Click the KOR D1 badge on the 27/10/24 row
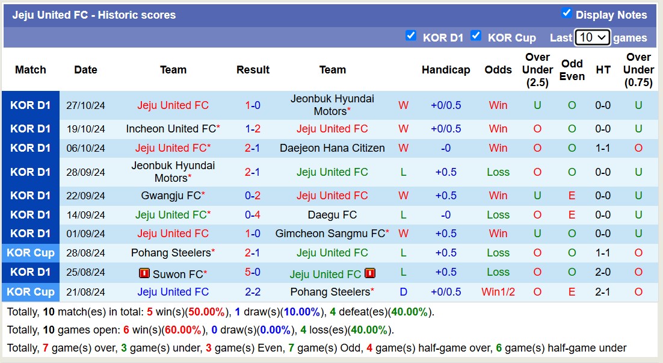 coord(31,105)
